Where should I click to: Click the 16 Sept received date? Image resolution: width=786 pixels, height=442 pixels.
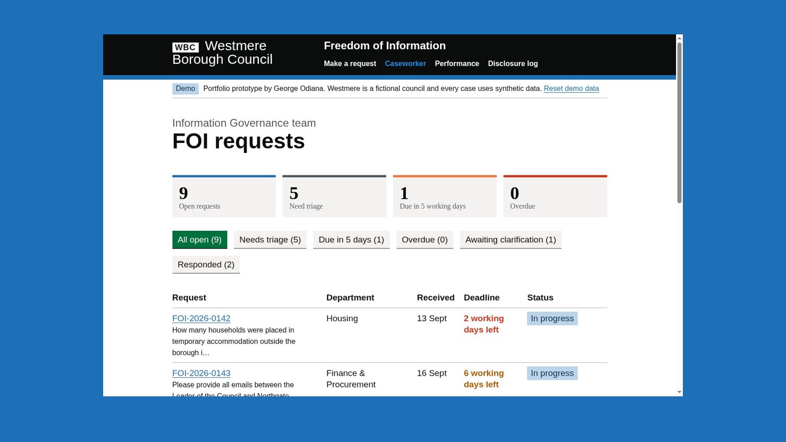point(432,373)
